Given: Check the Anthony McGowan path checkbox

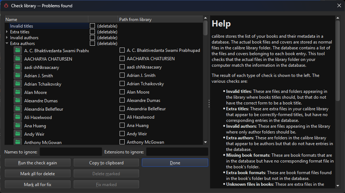Looking at the screenshot, I should [122, 142].
